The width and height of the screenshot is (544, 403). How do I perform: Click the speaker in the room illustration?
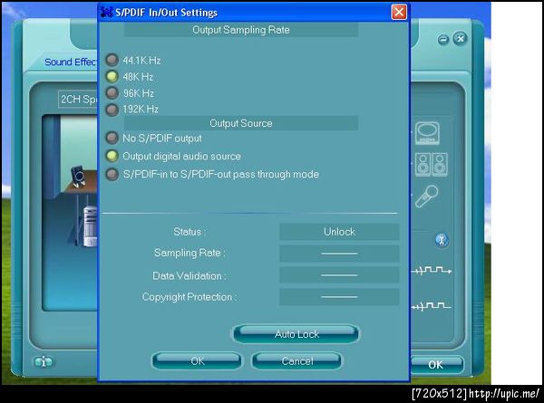click(x=78, y=176)
